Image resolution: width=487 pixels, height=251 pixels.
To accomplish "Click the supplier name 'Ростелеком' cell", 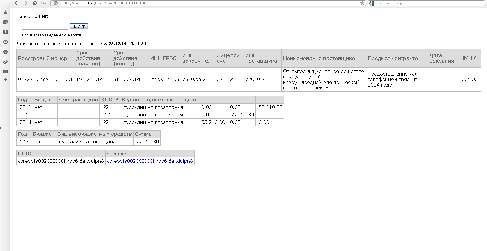I will (324, 80).
